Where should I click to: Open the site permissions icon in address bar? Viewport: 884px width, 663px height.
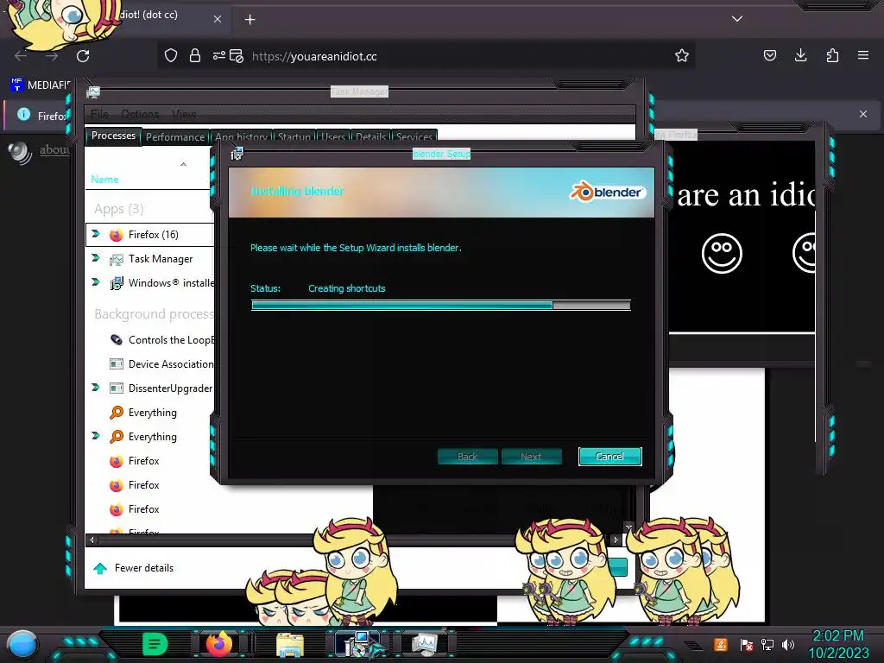[x=218, y=55]
